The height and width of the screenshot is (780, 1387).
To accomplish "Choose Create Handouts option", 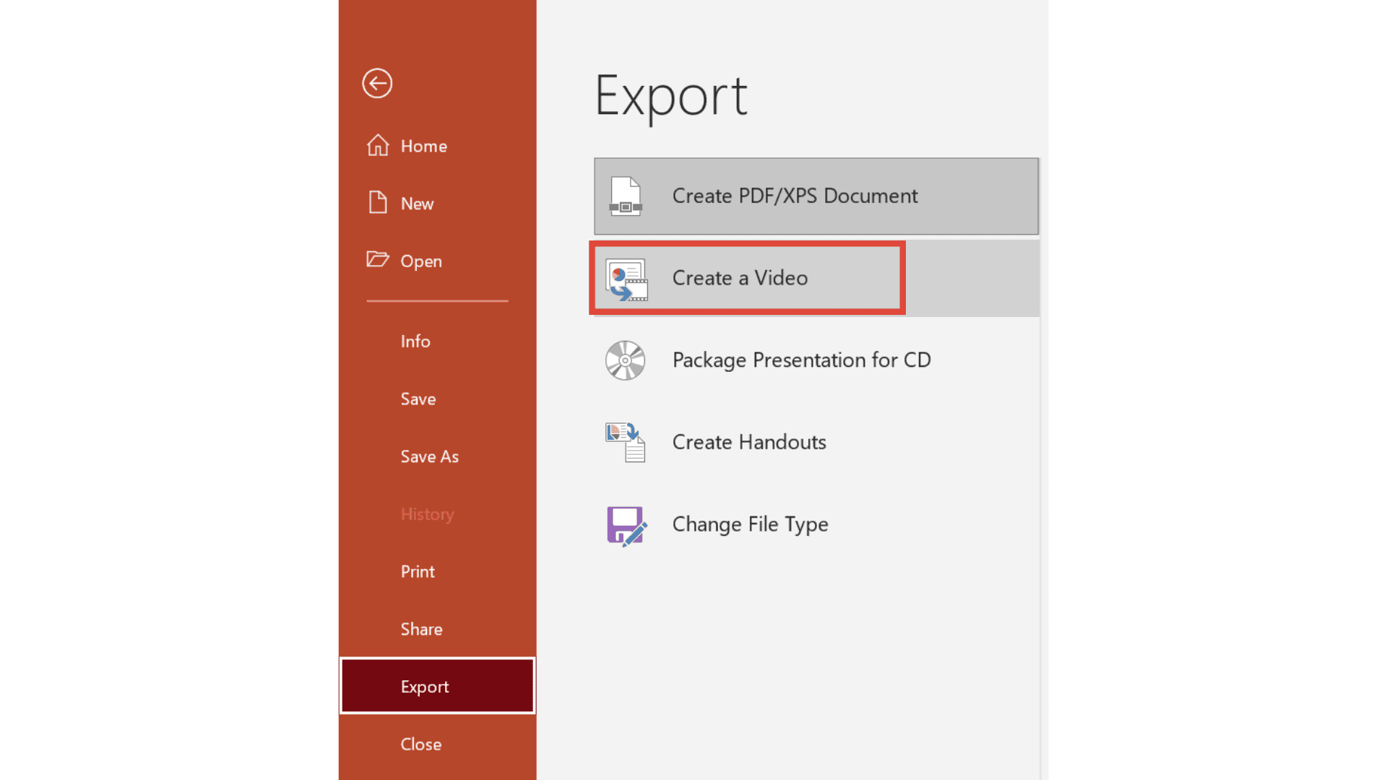I will click(x=816, y=442).
